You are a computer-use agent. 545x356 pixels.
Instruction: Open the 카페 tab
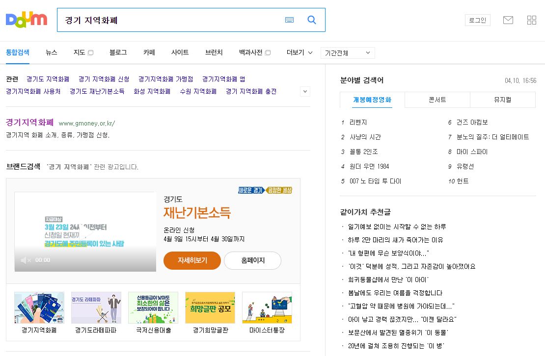(149, 52)
